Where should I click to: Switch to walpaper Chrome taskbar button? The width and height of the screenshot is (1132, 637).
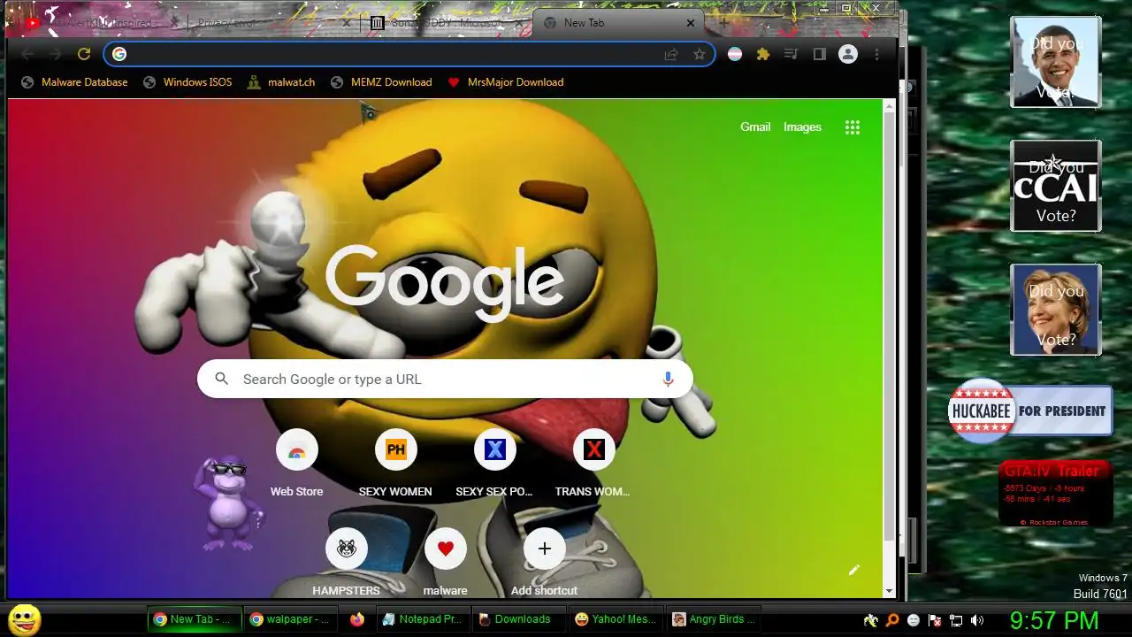289,619
